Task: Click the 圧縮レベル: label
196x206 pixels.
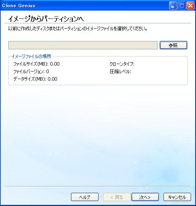Action: click(120, 72)
